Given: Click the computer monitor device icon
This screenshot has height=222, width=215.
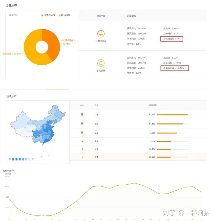Looking at the screenshot, I should click(101, 34).
